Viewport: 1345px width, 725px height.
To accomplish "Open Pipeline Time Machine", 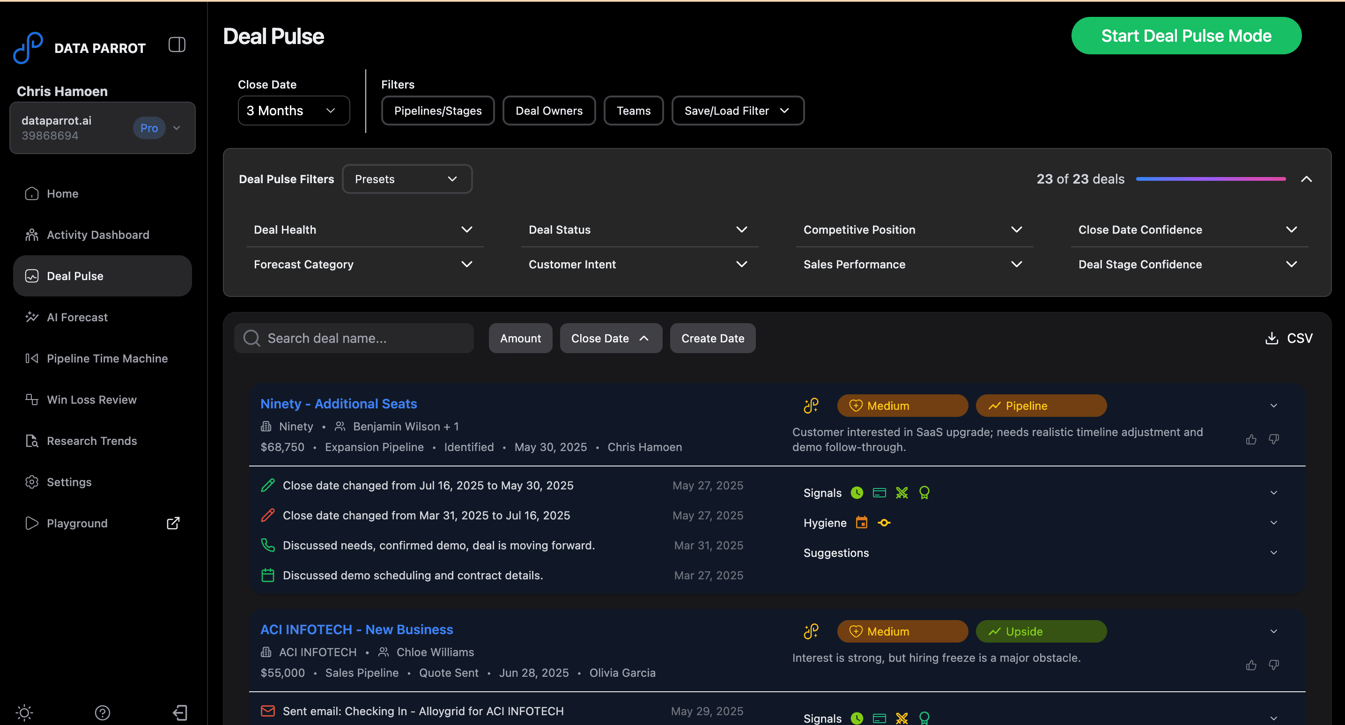I will 103,358.
